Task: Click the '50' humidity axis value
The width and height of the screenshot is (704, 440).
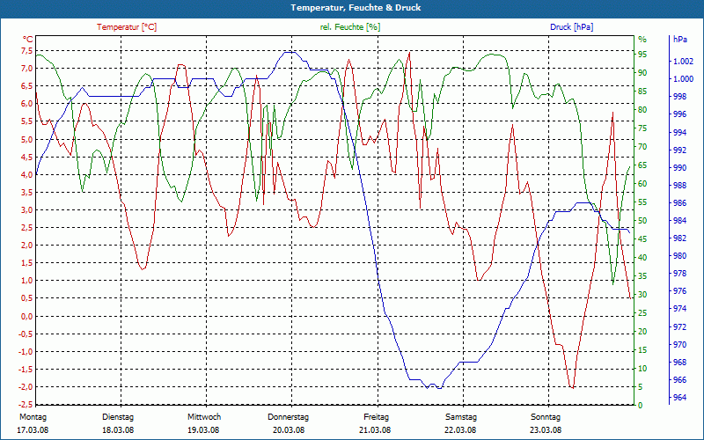Action: [x=643, y=221]
